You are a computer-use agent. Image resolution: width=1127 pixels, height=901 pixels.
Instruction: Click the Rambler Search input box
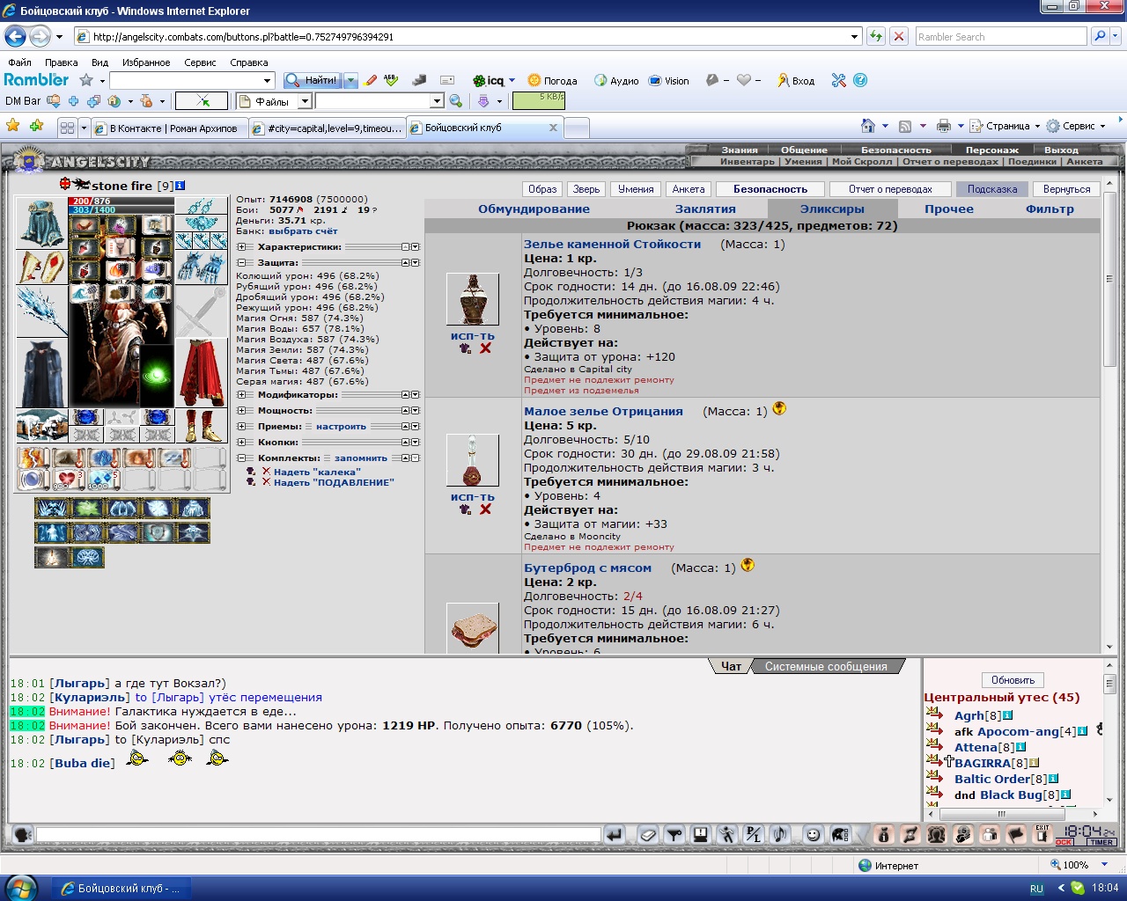point(1000,37)
